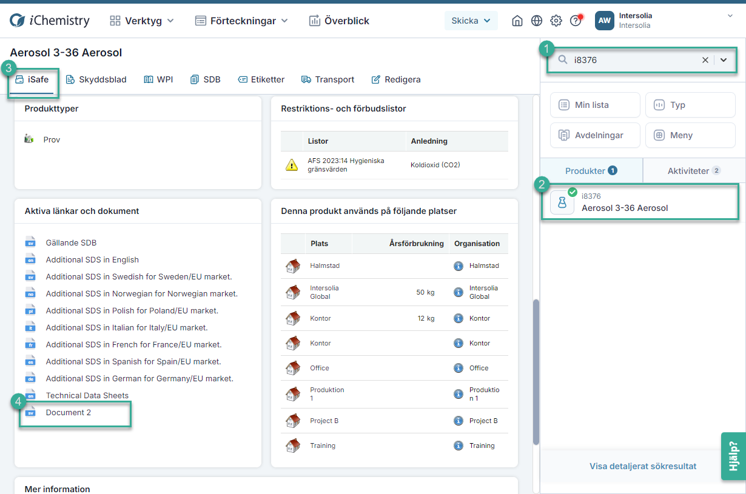Open the Överblick menu item
Screen dimensions: 746x494
click(339, 21)
